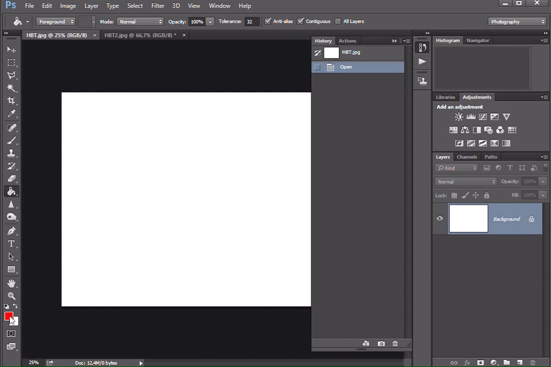Enable the All Layers checkbox

point(338,21)
